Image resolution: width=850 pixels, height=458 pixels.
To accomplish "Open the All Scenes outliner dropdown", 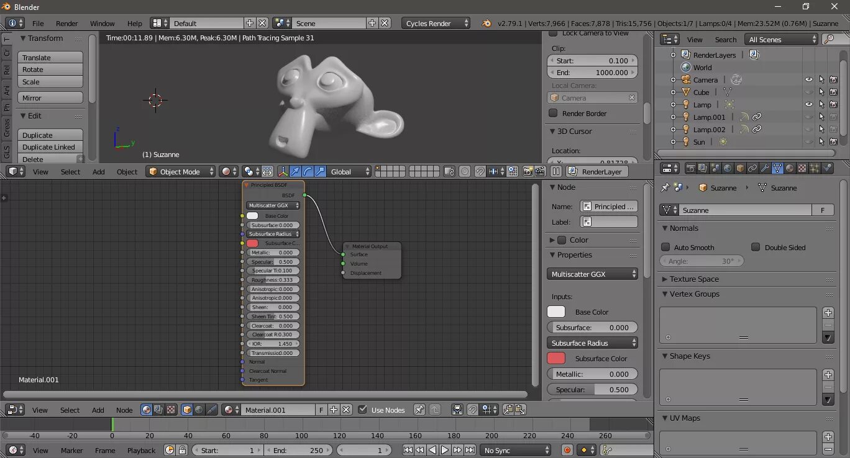I will [782, 39].
